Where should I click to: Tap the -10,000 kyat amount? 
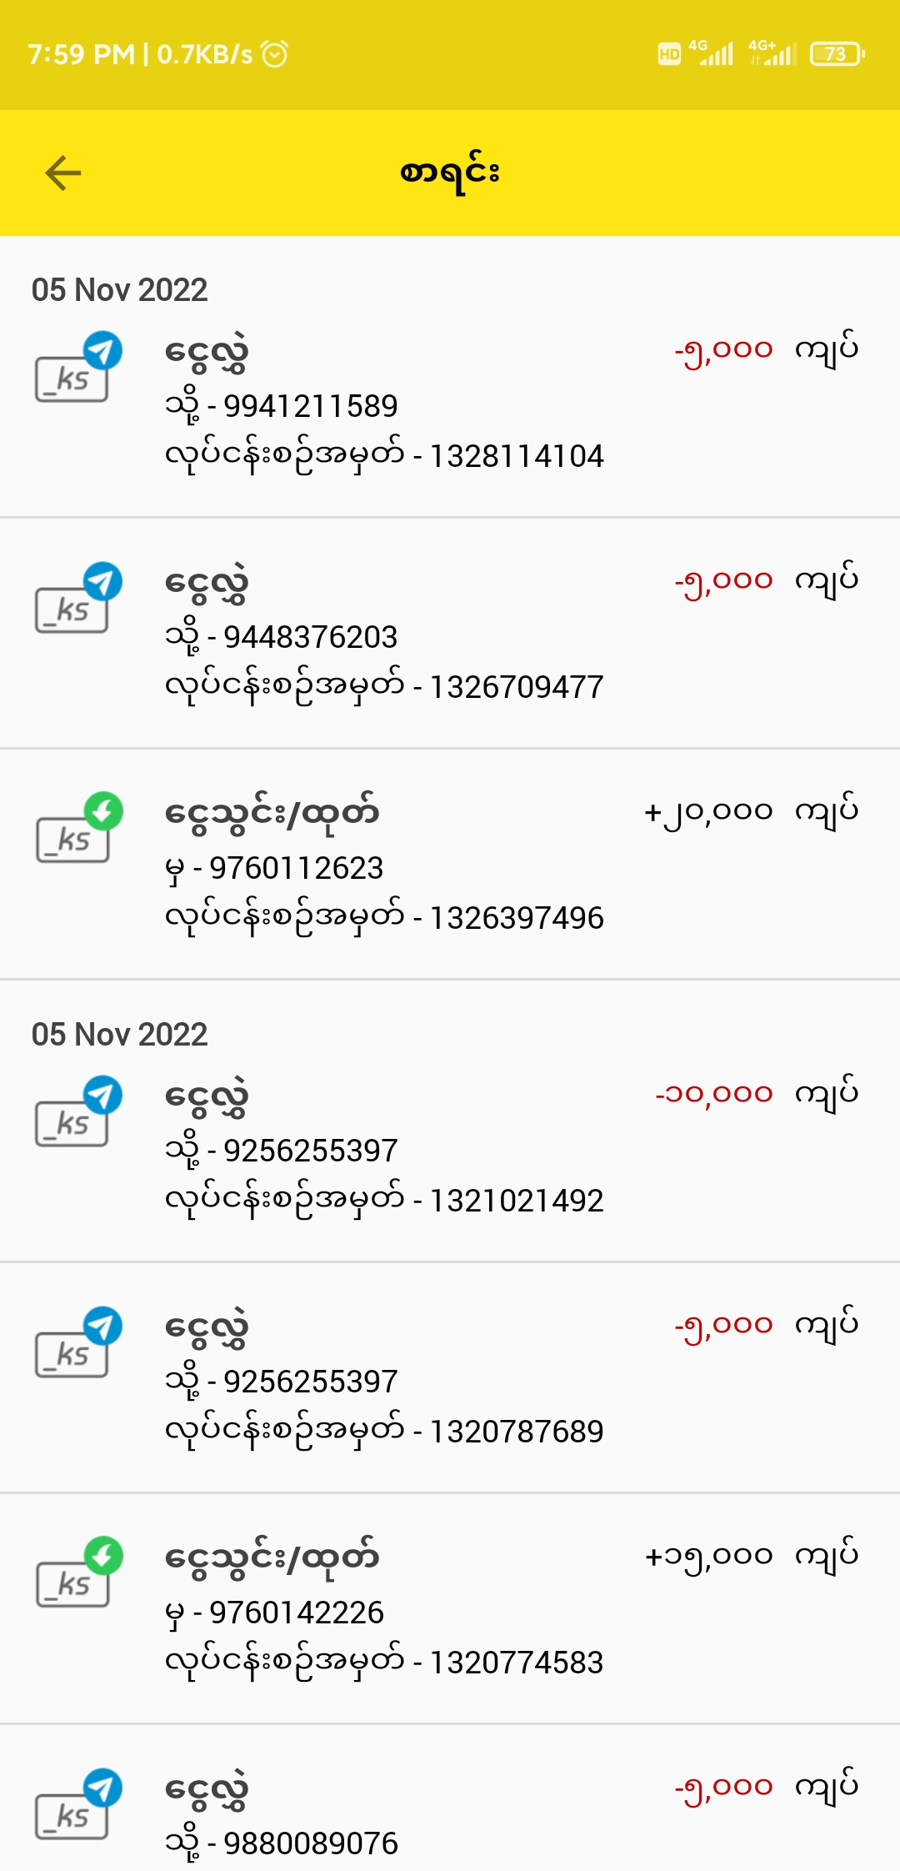(714, 1094)
